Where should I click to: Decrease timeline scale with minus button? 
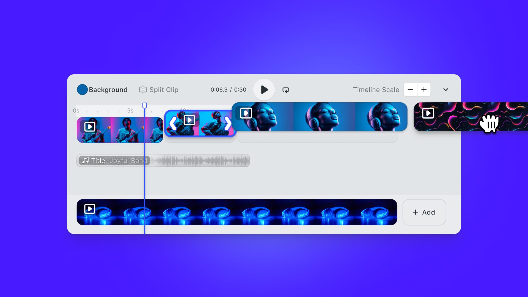410,90
